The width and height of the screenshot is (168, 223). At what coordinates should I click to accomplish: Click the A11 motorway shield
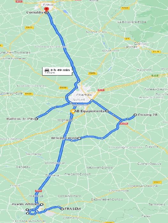pyautogui.click(x=101, y=90)
